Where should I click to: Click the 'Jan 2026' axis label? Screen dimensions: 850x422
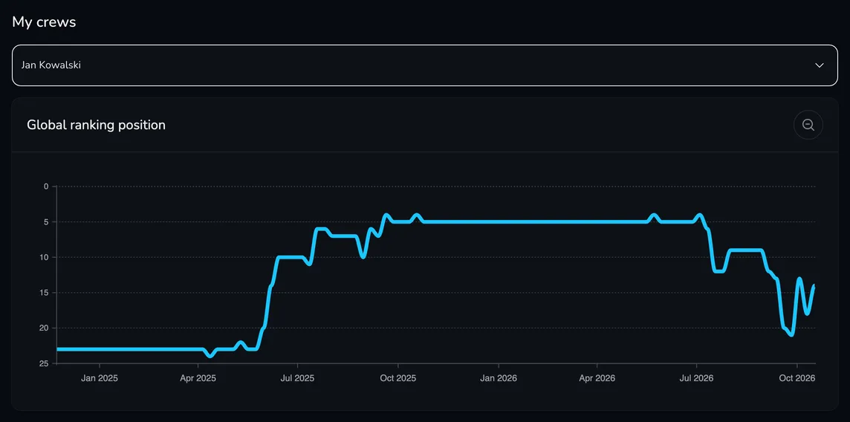point(498,378)
